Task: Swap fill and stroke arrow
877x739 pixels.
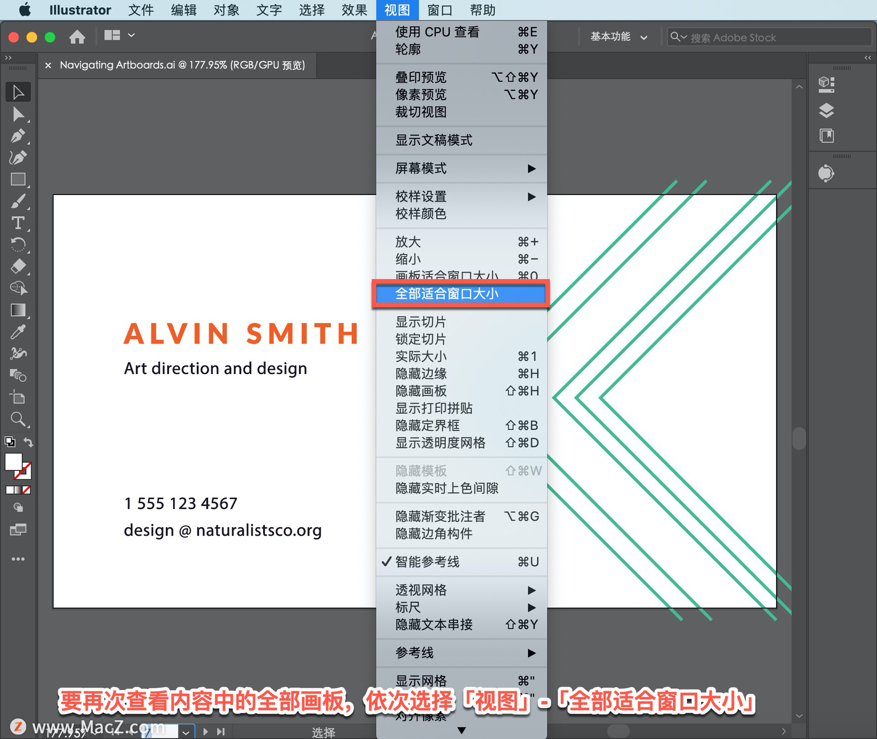Action: pos(28,442)
